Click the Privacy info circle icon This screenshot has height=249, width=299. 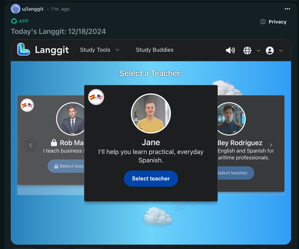coord(263,22)
